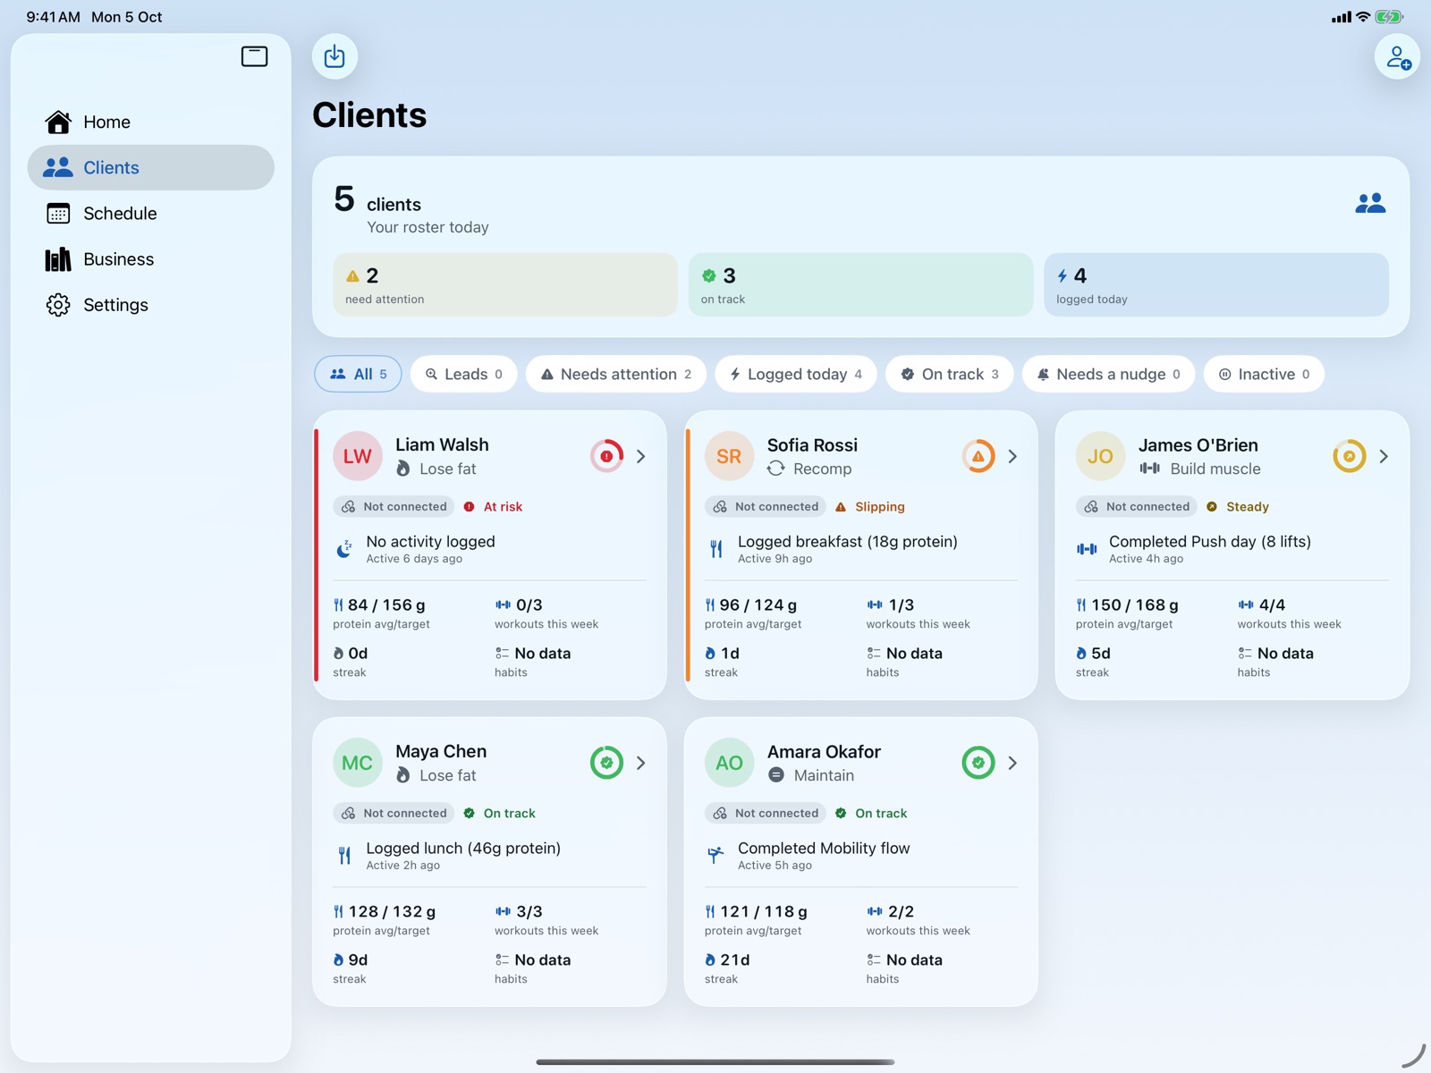Filter by Needs attention chip
Screen dimensions: 1431x1073
(x=616, y=374)
